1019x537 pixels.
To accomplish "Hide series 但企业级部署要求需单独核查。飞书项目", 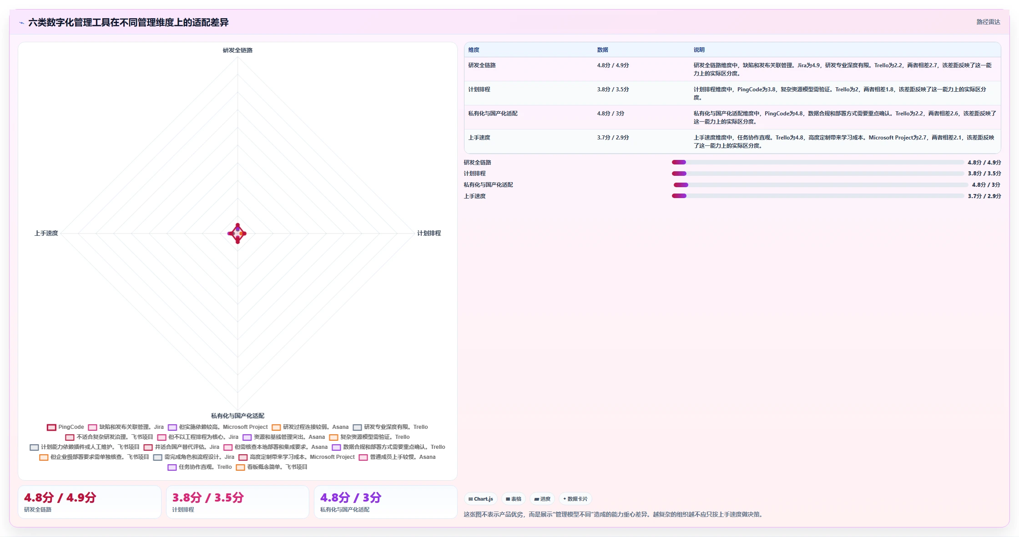I will (x=94, y=457).
